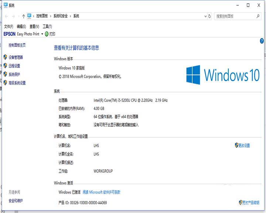Screen dimensions: 266x213
Task: Select the product ID 00326-10000-00000-AA069
Action: click(88, 203)
